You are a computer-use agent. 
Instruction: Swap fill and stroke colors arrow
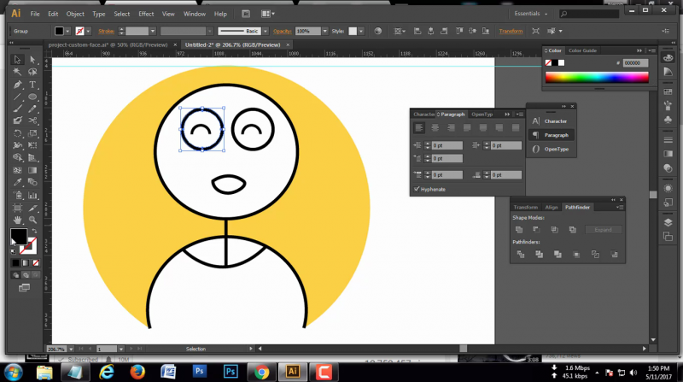coord(33,230)
